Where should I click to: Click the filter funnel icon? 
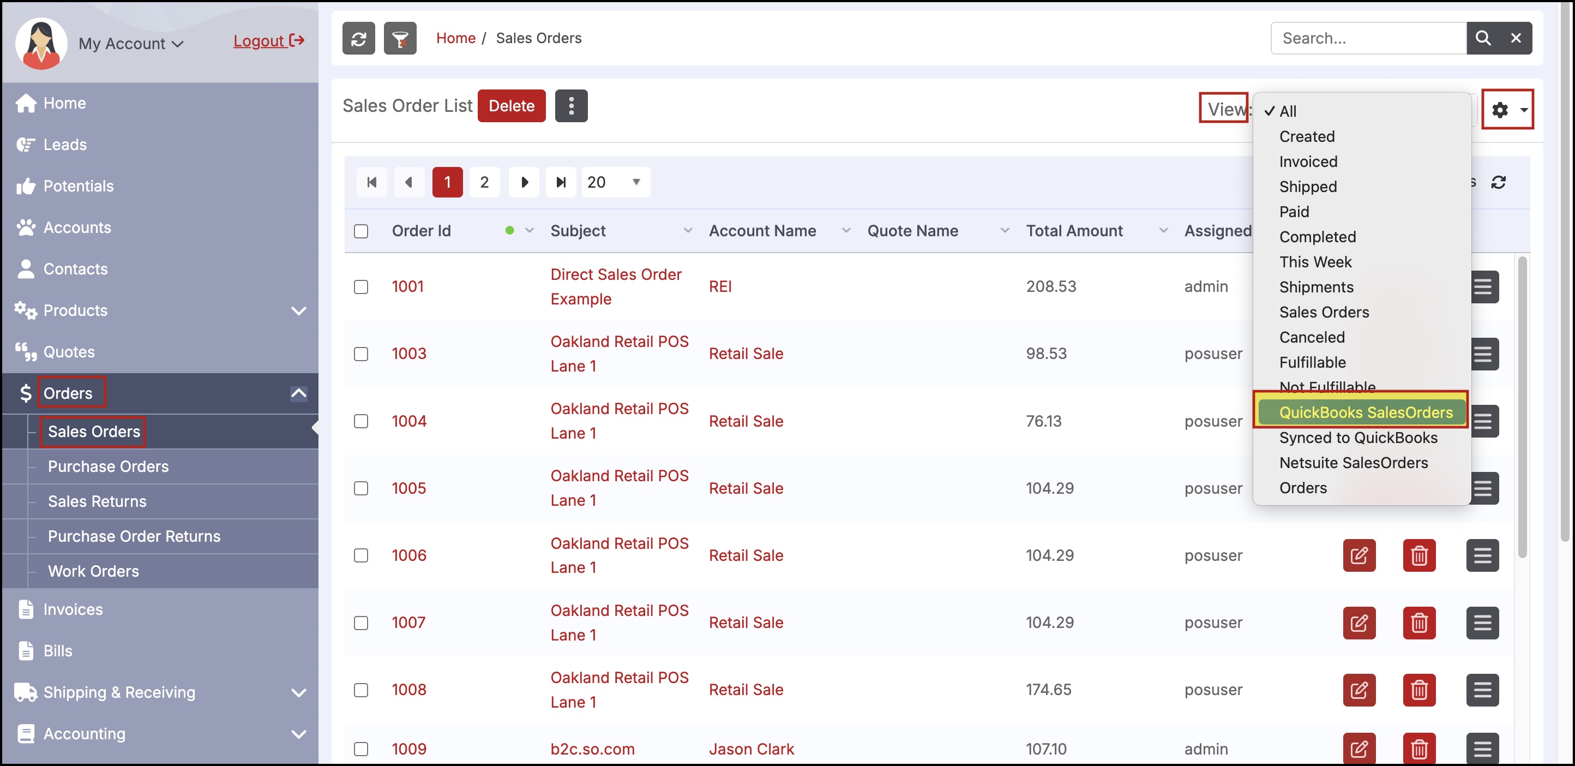tap(400, 39)
